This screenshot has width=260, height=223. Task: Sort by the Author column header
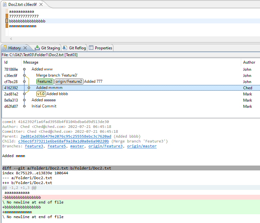[x=249, y=62]
